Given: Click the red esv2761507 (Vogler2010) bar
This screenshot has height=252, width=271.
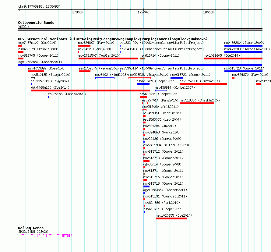Looking at the screenshot, I should coord(108,59).
